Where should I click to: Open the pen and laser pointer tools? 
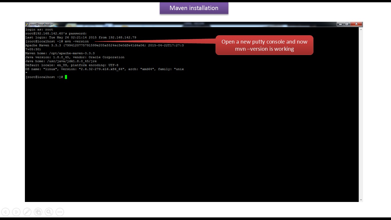tap(27, 212)
